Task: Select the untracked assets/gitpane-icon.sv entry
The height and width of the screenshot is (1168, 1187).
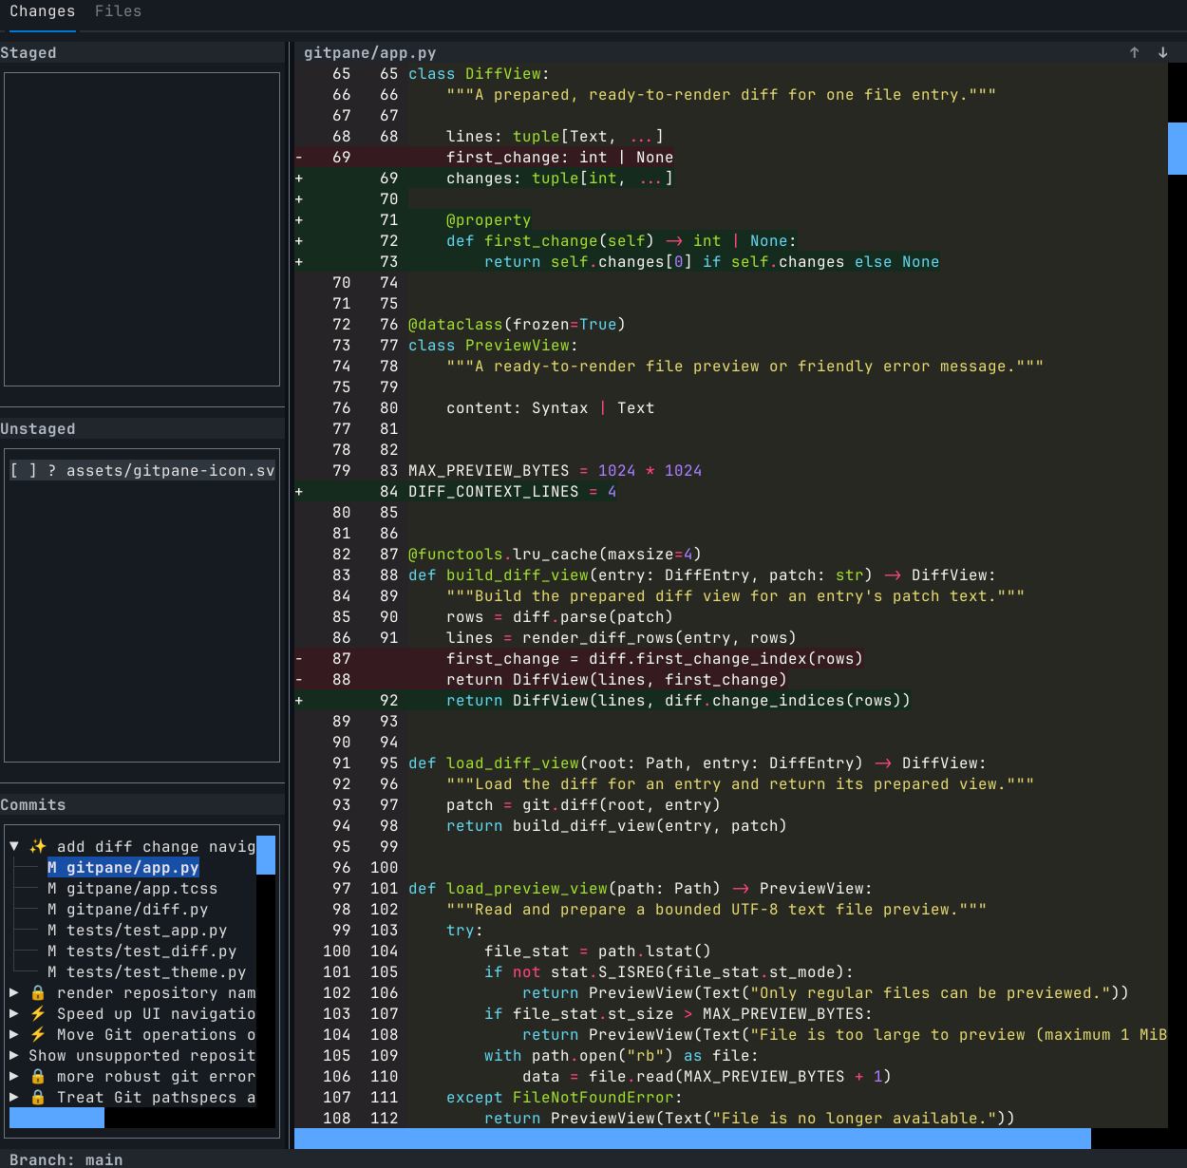Action: coord(142,470)
